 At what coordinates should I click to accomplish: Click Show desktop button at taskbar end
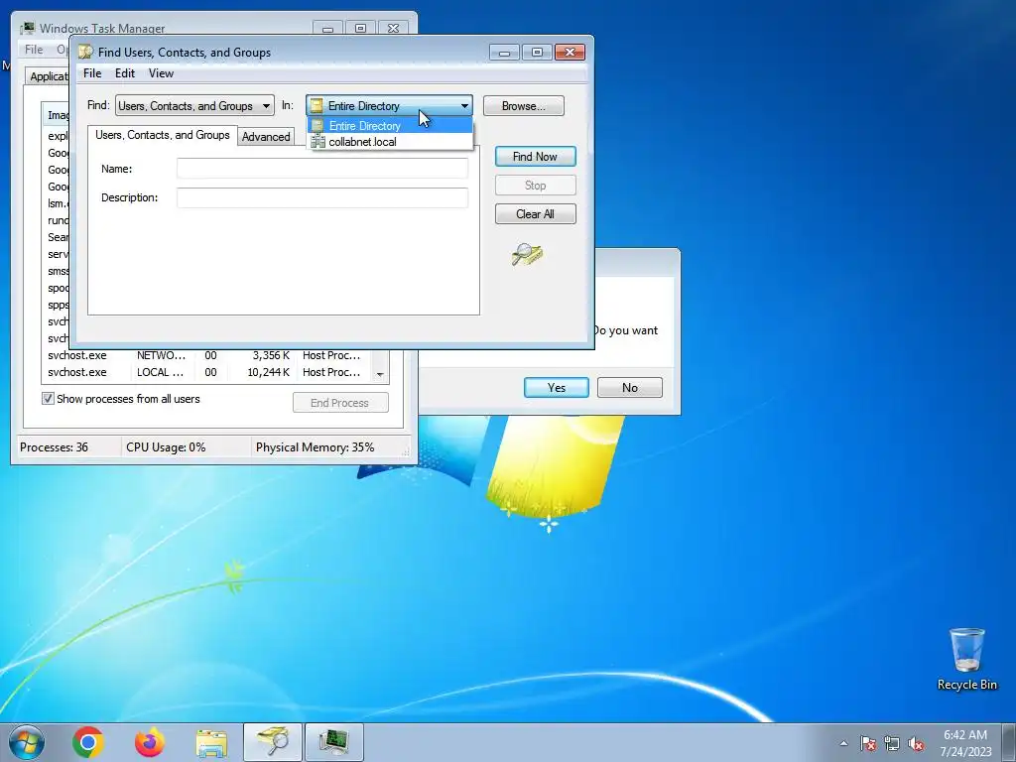[1009, 742]
